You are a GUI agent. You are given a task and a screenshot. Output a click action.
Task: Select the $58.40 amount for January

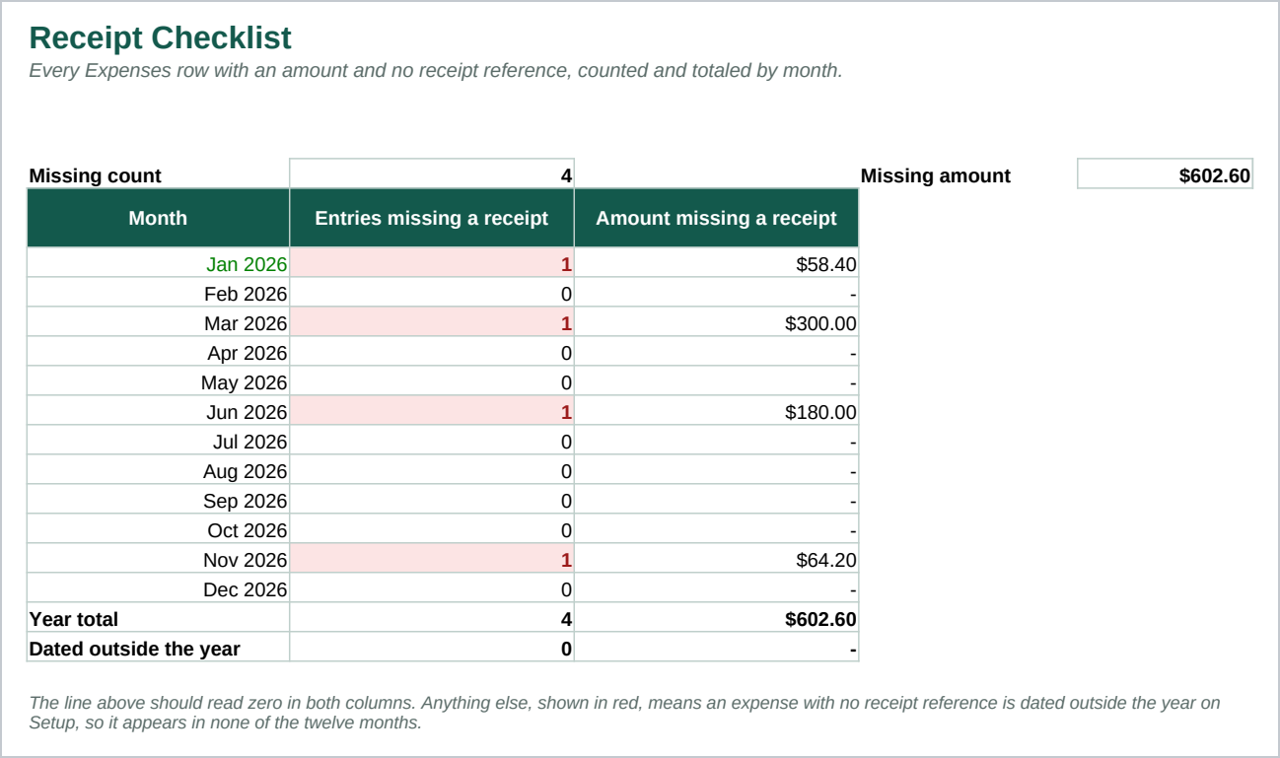716,263
